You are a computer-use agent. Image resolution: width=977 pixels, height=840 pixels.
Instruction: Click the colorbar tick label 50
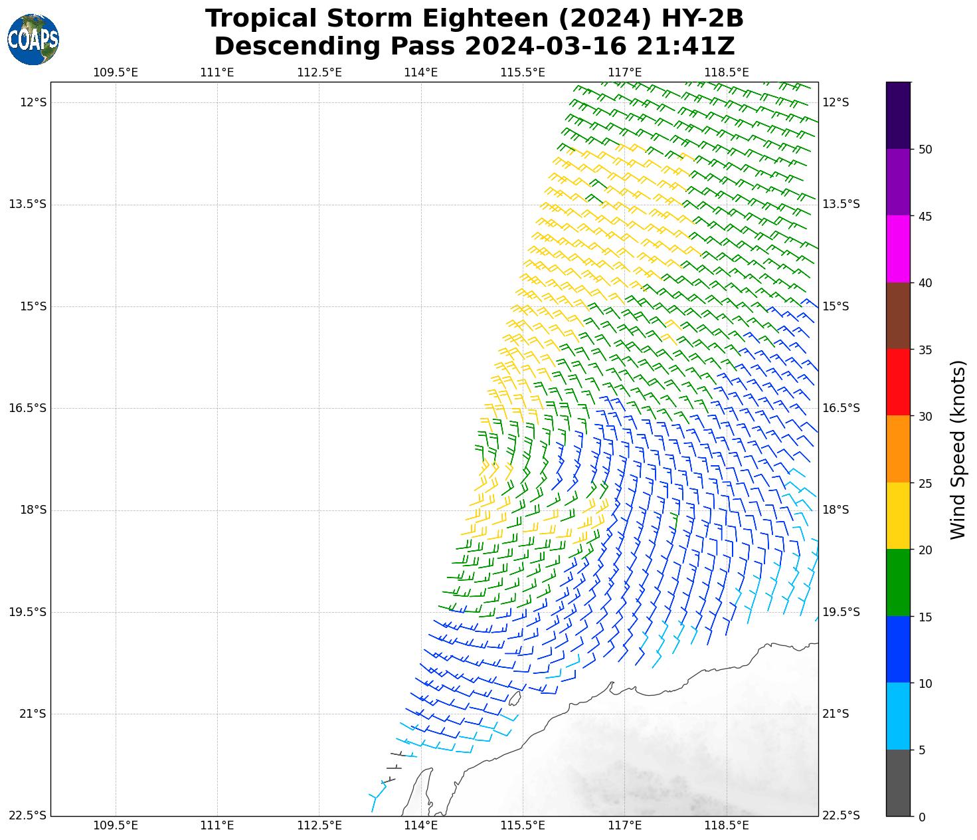pos(924,149)
